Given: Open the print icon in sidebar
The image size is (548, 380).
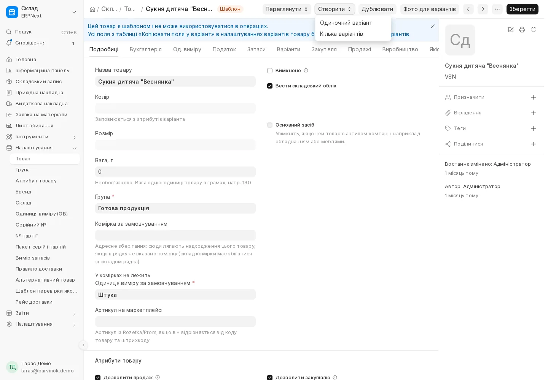Looking at the screenshot, I should click(x=522, y=30).
